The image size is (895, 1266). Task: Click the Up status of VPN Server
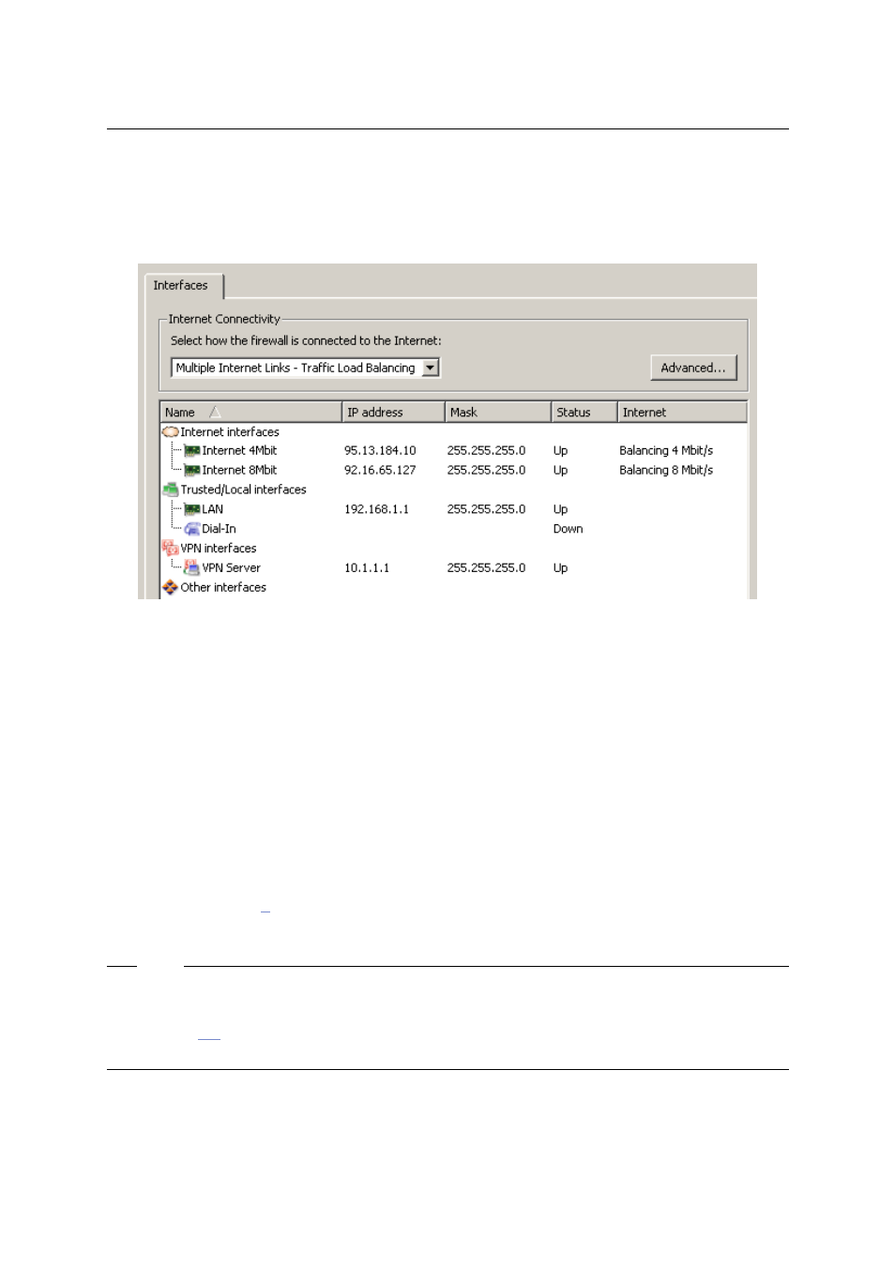(x=561, y=568)
